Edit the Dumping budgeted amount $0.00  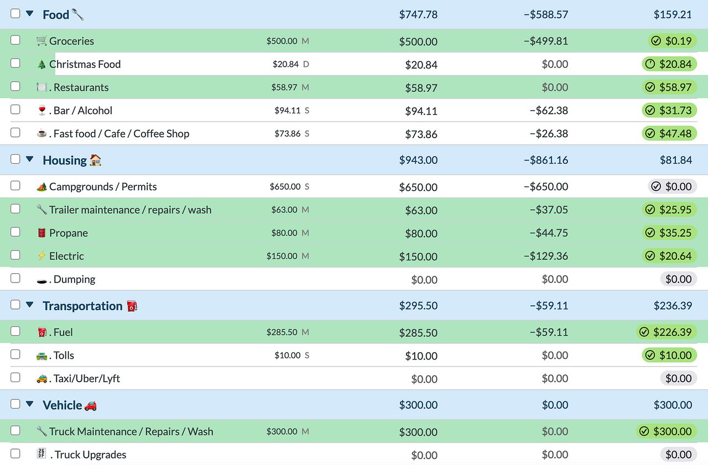coord(424,280)
